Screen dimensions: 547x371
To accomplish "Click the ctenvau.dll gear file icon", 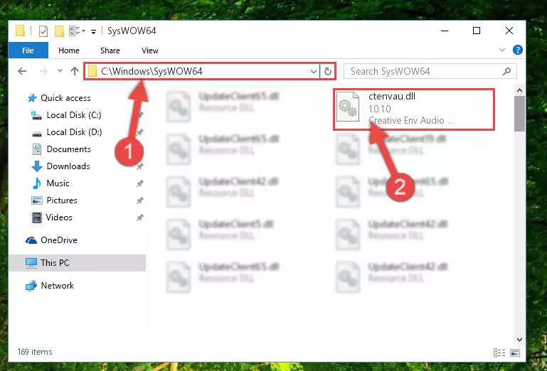I will 348,107.
